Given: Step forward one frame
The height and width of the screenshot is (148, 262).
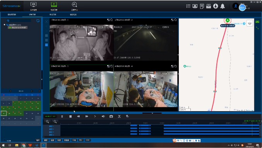Looking at the screenshot, I should click(95, 116).
